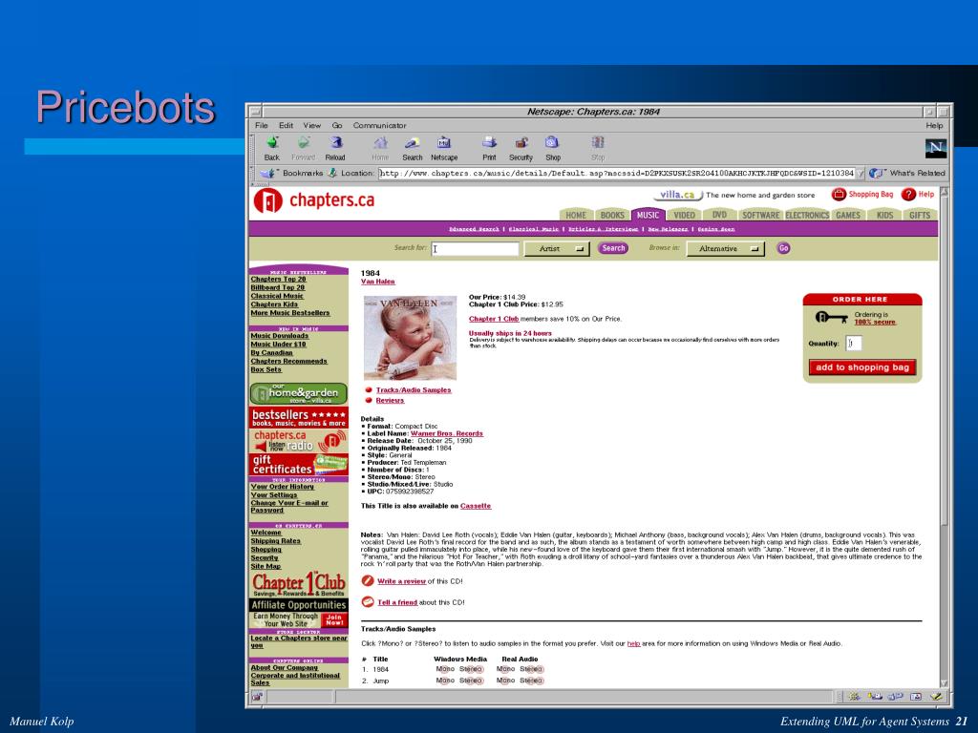Open the Security toolbar icon

tap(521, 143)
